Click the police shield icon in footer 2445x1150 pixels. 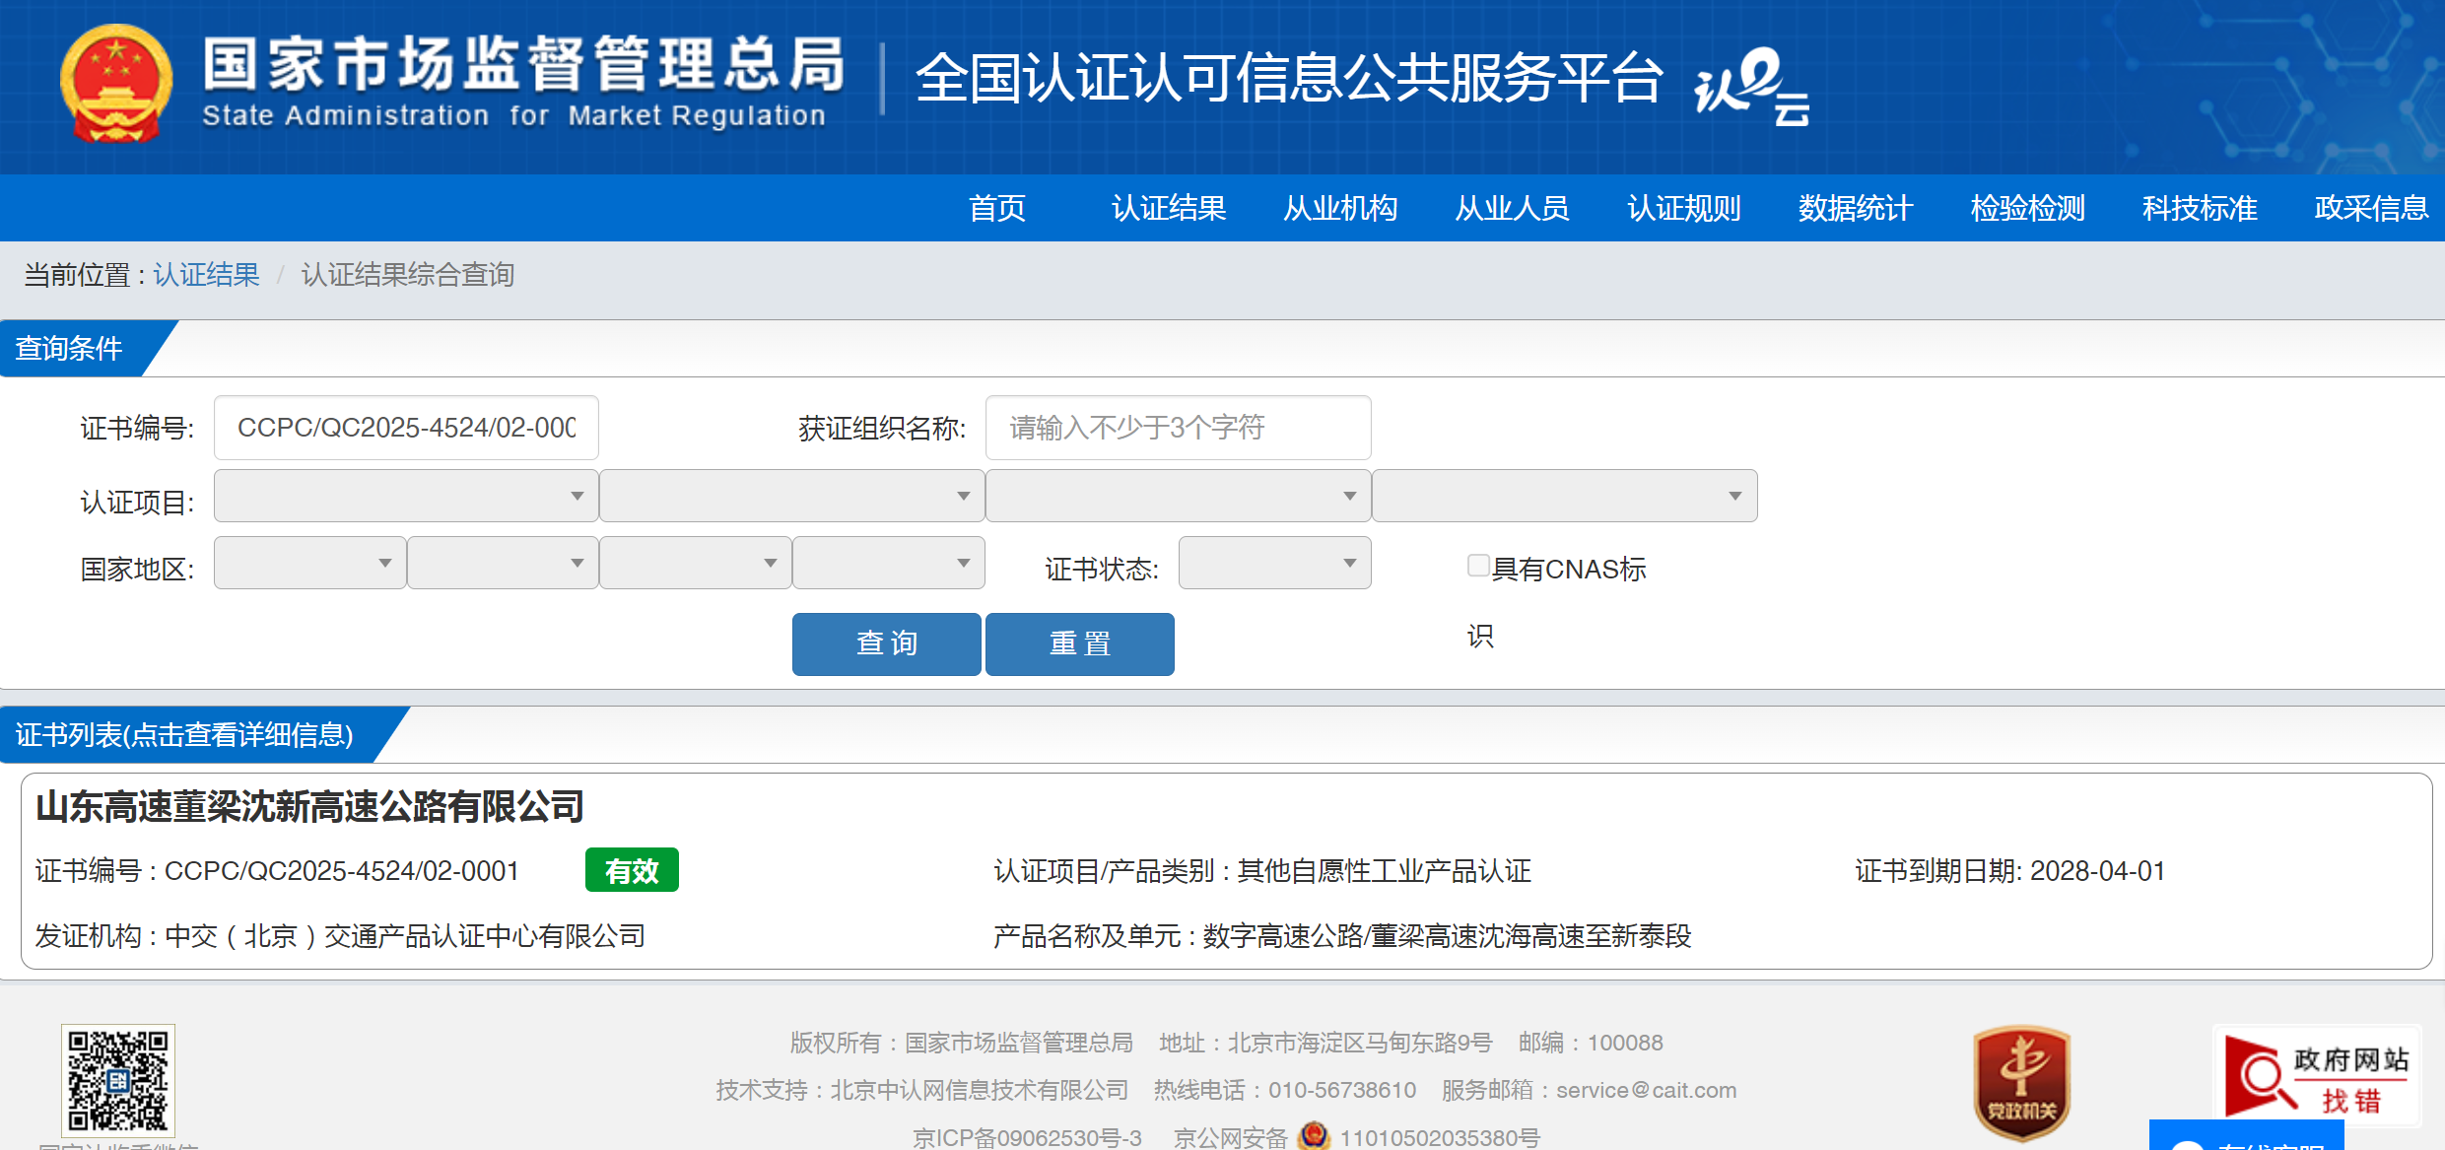[1314, 1135]
